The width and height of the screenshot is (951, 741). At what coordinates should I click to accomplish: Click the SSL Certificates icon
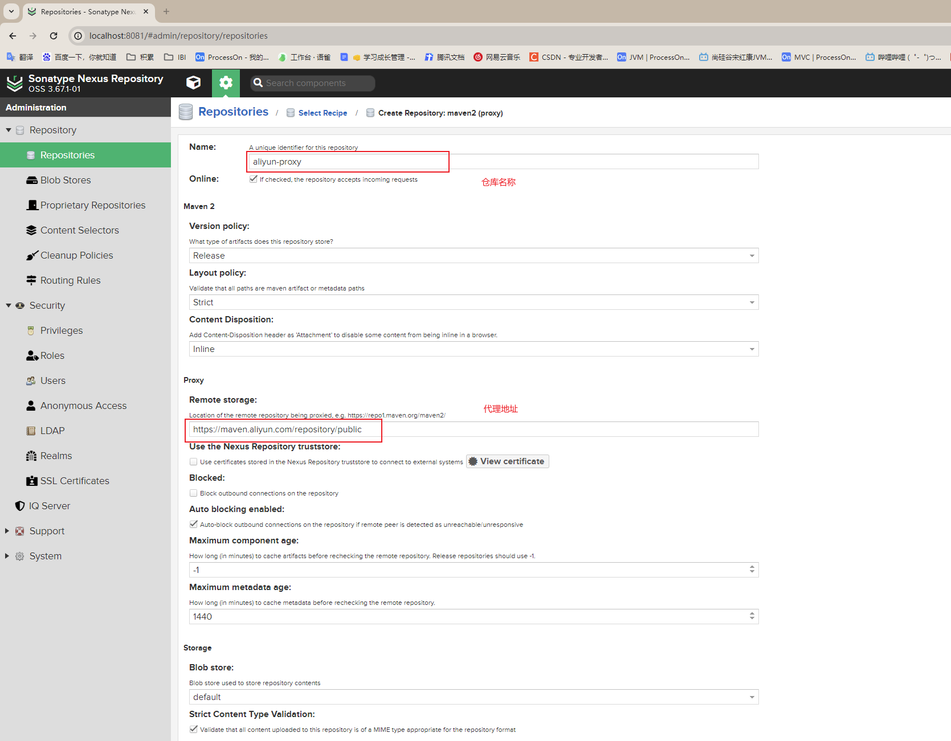click(32, 481)
